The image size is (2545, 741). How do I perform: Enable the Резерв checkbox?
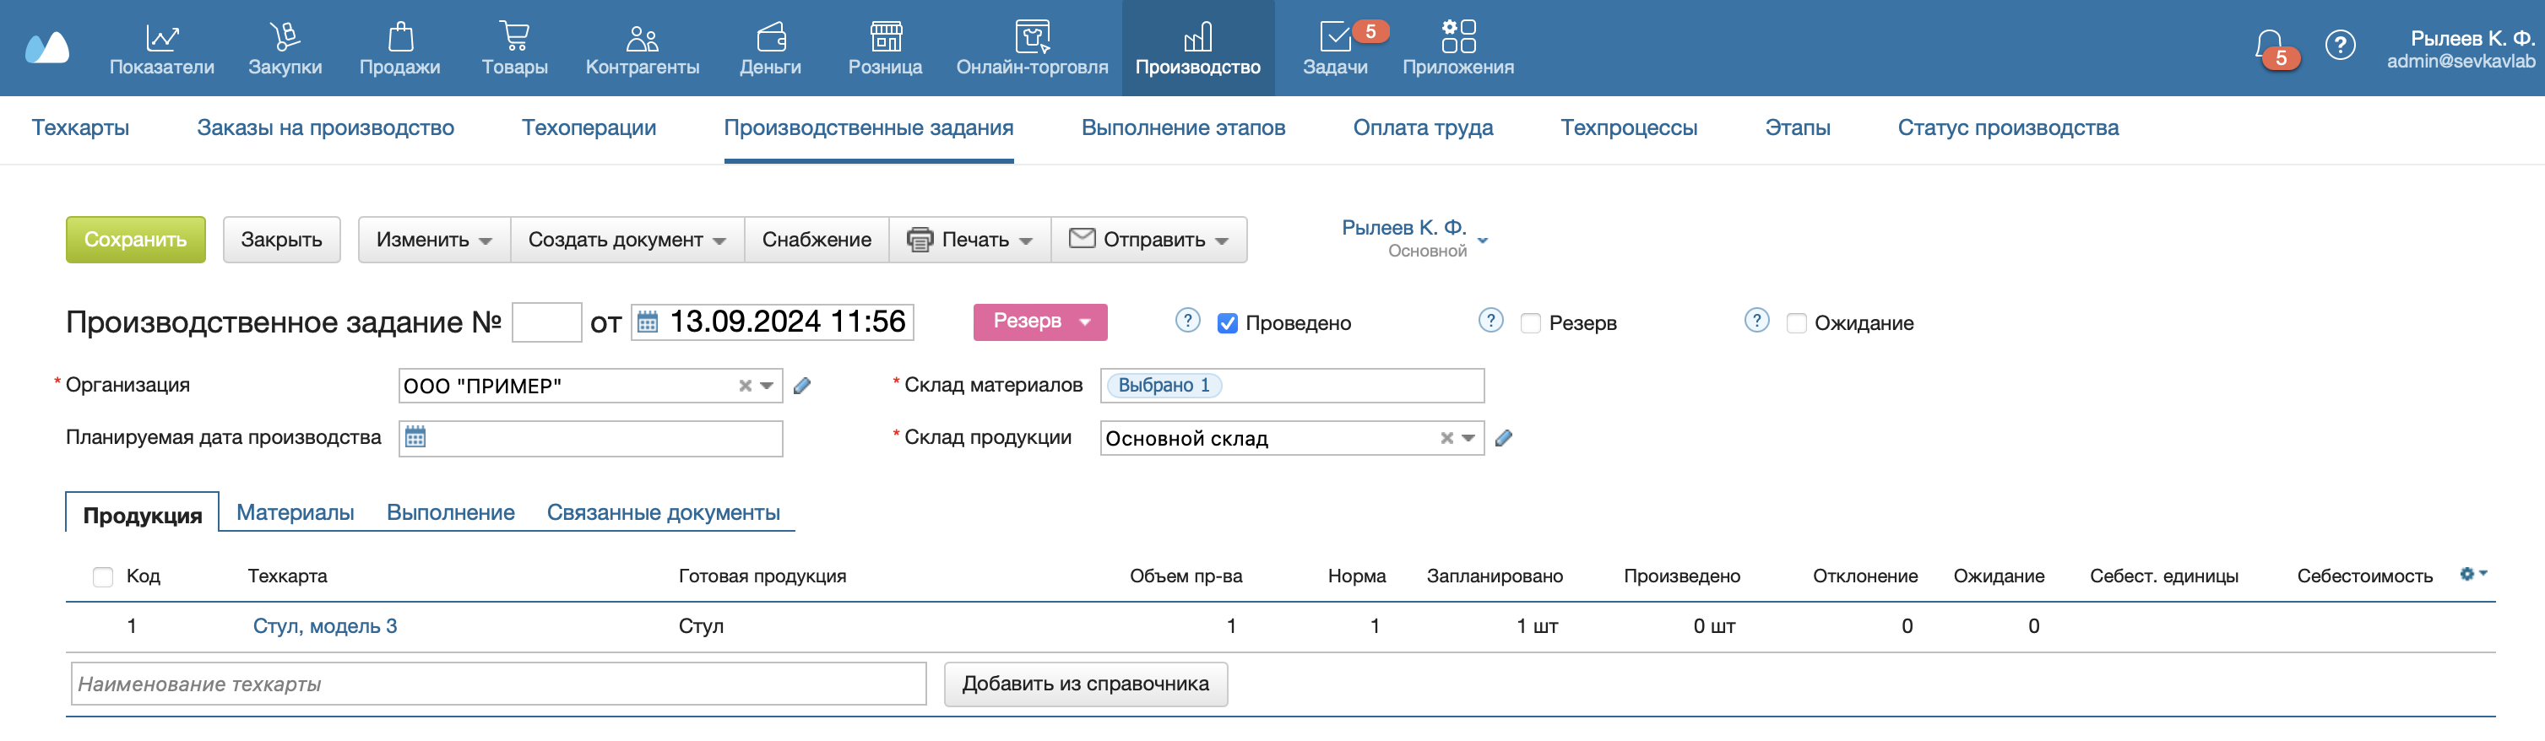[x=1530, y=324]
